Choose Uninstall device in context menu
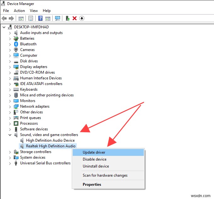Screen dimensions: 214x199 click(x=108, y=166)
